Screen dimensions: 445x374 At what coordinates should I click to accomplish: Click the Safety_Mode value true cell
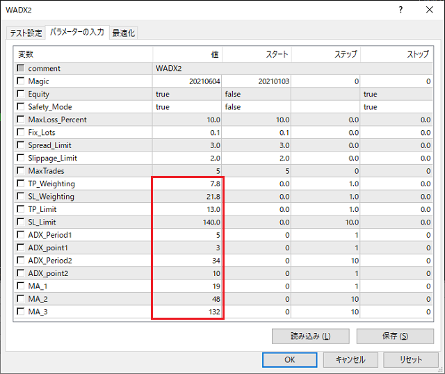pyautogui.click(x=187, y=106)
